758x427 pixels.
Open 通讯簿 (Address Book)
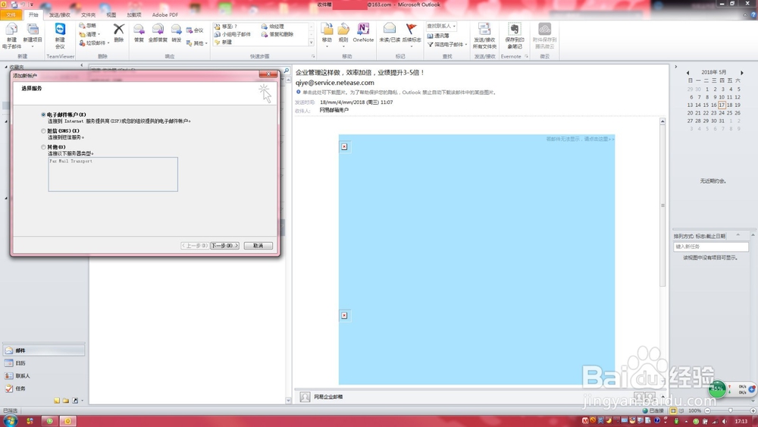tap(438, 36)
